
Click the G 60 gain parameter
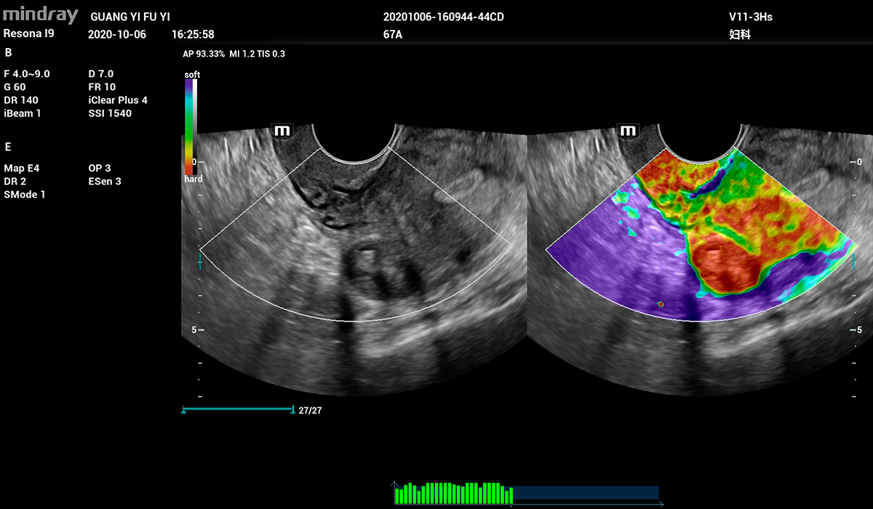15,87
